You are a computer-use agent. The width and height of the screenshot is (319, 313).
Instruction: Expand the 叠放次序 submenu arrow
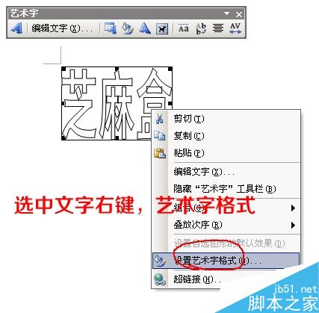tap(293, 225)
